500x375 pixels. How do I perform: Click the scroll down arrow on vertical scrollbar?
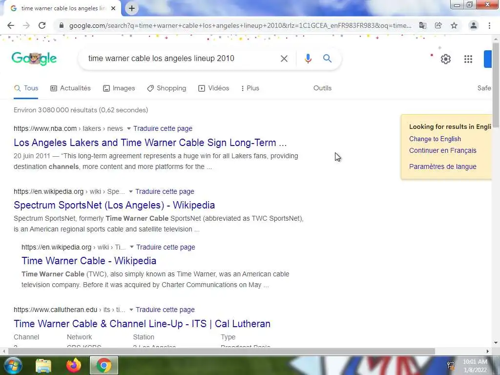(x=496, y=343)
